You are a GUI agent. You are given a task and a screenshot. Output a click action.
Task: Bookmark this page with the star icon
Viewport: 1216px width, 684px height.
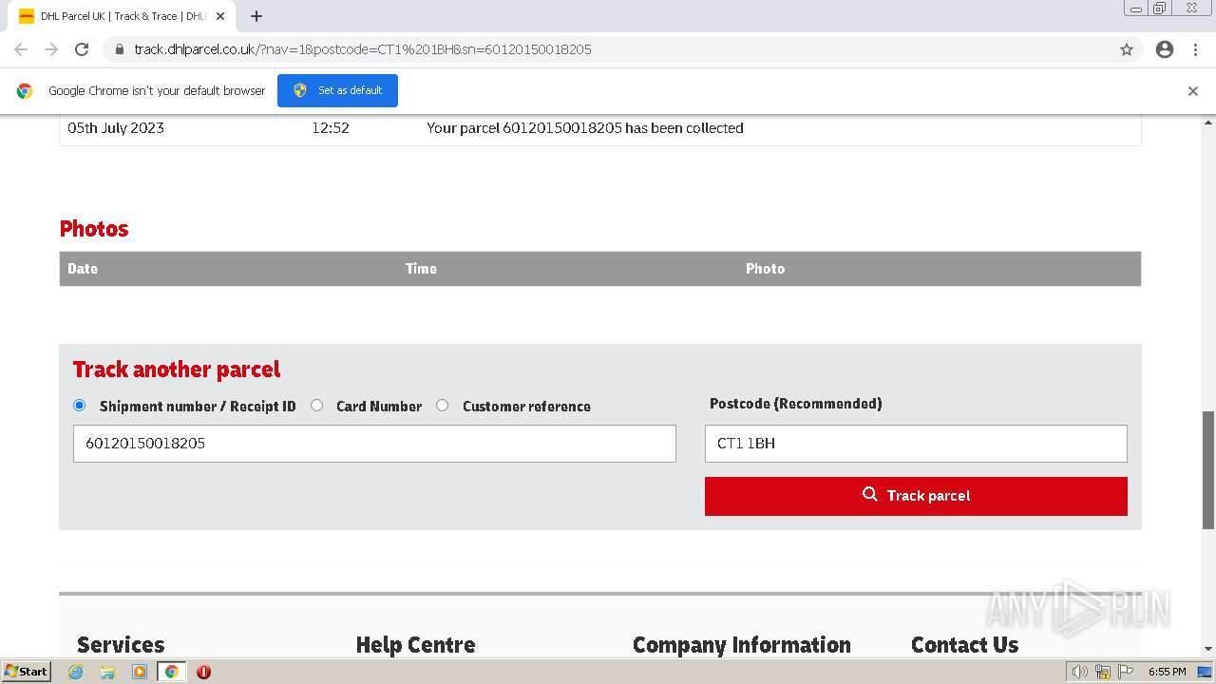tap(1127, 49)
